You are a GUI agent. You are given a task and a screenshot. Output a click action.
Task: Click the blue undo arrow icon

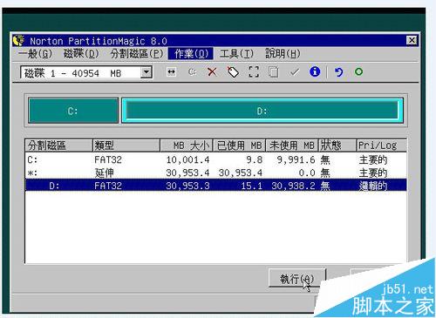pos(338,71)
